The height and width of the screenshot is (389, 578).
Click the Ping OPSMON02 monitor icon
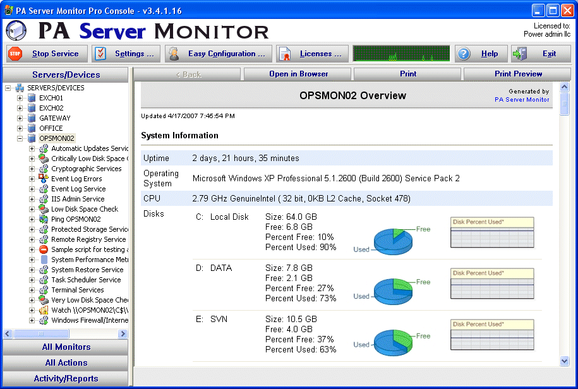click(44, 219)
